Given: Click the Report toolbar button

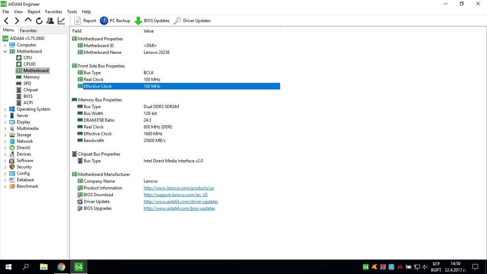Looking at the screenshot, I should (x=85, y=21).
